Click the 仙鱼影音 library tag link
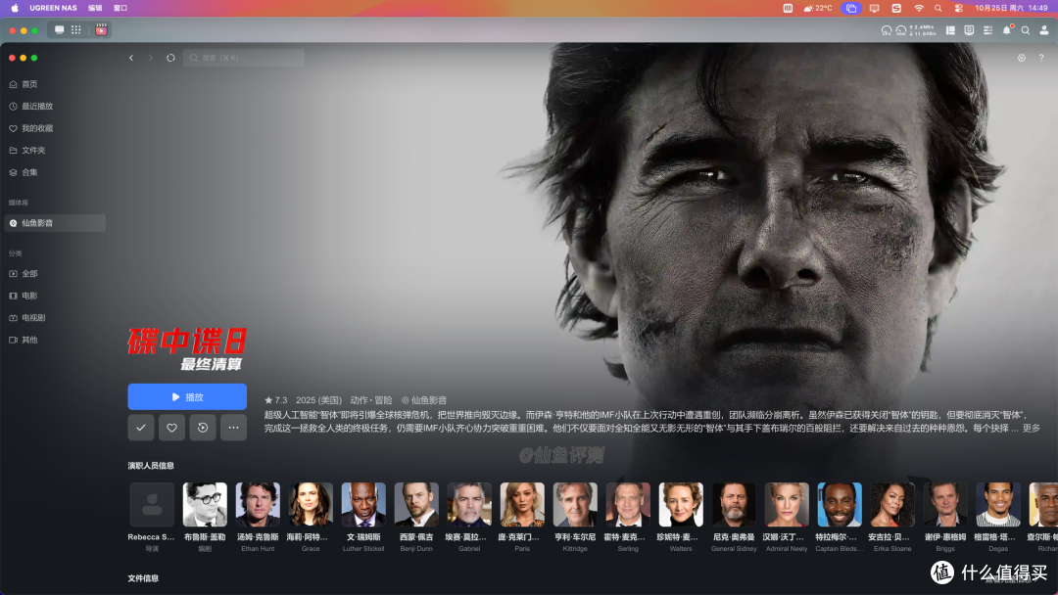 point(424,400)
